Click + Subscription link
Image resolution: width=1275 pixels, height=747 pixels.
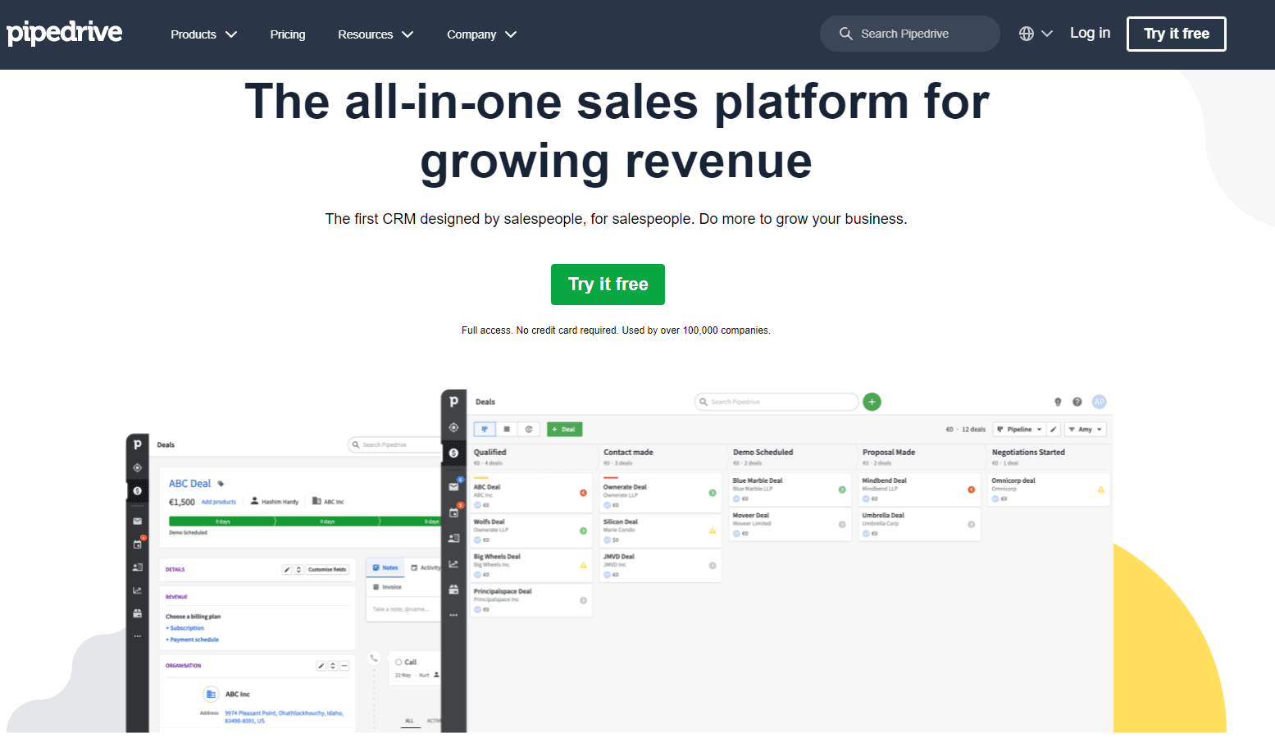point(185,628)
